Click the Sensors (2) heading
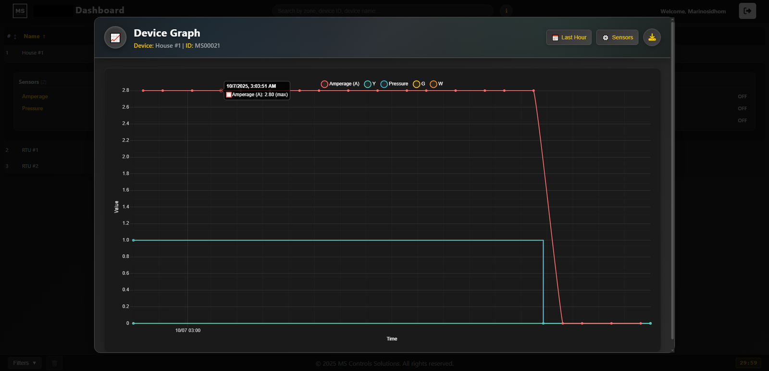 point(33,82)
